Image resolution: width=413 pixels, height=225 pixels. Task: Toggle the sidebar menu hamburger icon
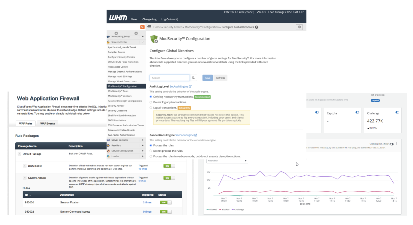pyautogui.click(x=149, y=27)
